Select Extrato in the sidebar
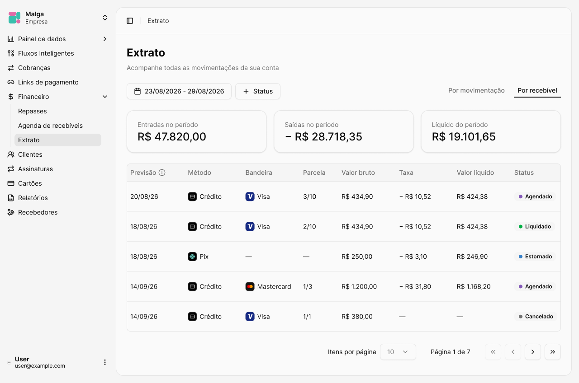The height and width of the screenshot is (383, 579). (58, 140)
